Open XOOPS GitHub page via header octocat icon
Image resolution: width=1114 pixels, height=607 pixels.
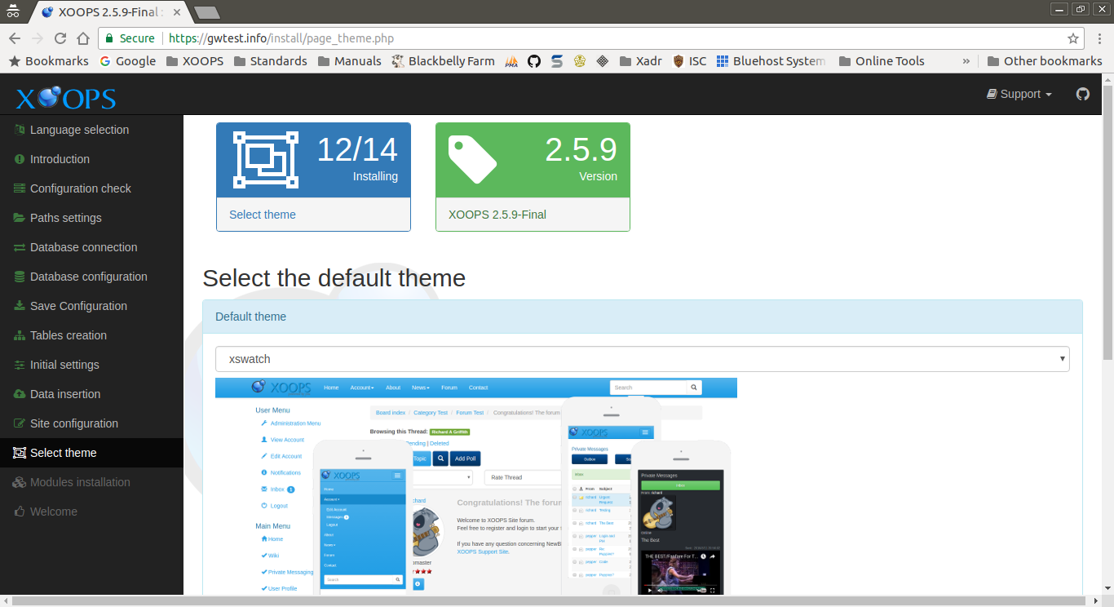(1082, 94)
